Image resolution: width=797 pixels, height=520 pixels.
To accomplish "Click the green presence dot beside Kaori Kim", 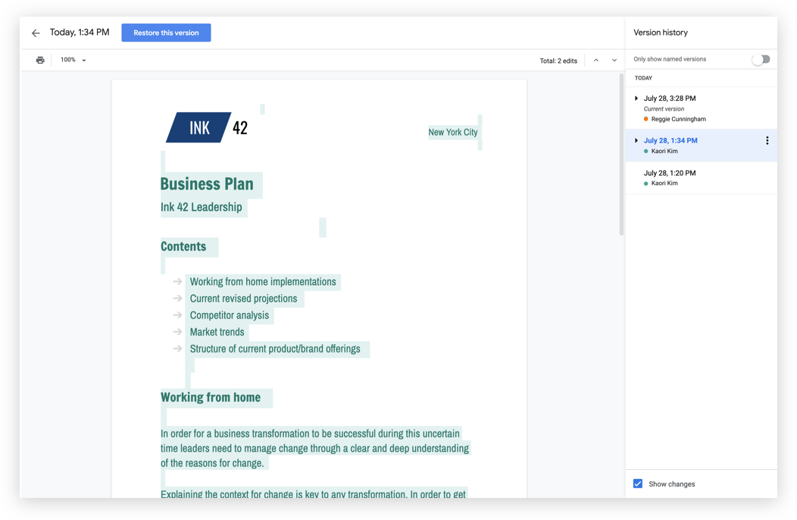I will pyautogui.click(x=647, y=151).
